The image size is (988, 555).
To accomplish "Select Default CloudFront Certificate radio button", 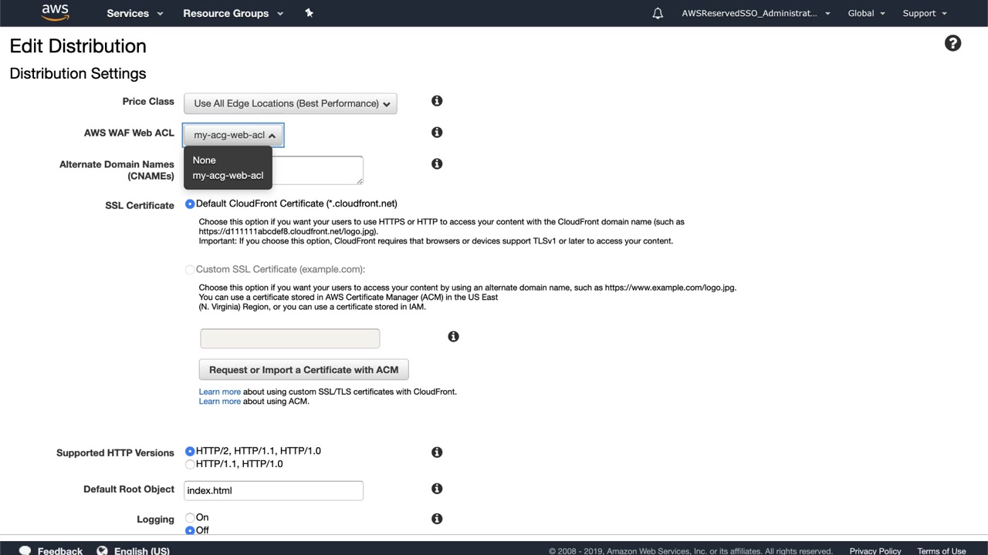I will pos(190,204).
